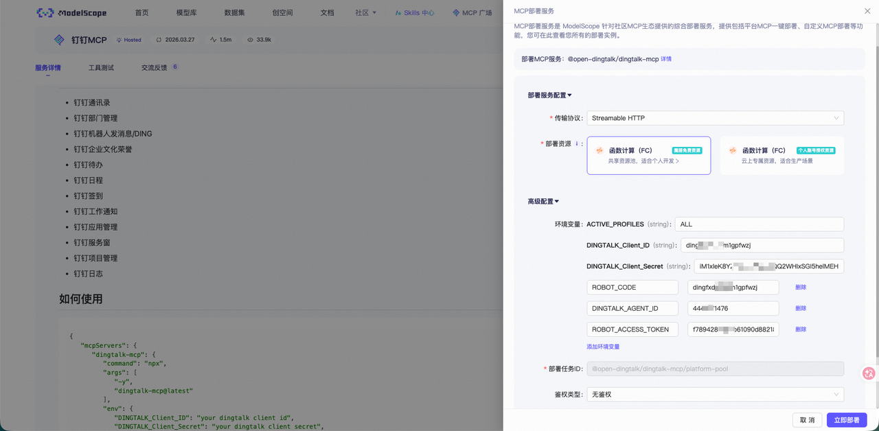Click the DINGTALK_AGENT_ID value field
This screenshot has width=879, height=431.
pyautogui.click(x=733, y=308)
